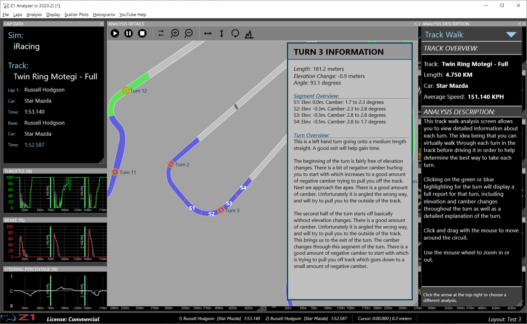Click the STEERING PERCENTAGE (%) graph header

coord(55,269)
